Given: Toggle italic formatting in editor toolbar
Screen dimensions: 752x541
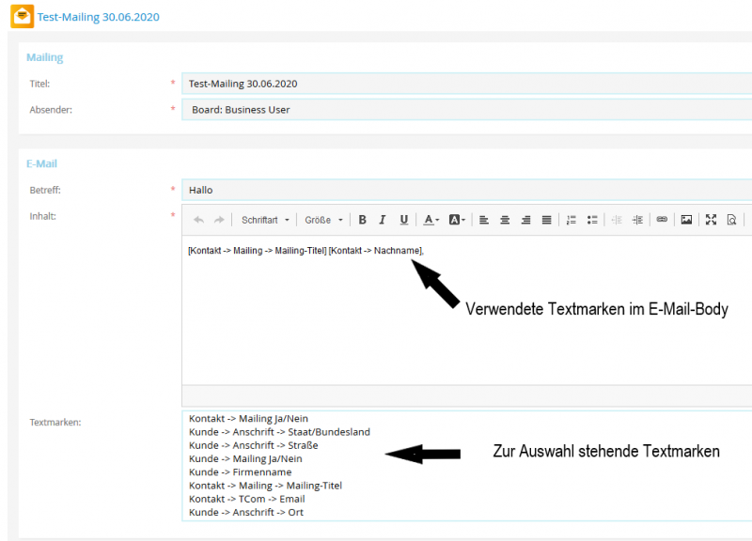Looking at the screenshot, I should (383, 220).
